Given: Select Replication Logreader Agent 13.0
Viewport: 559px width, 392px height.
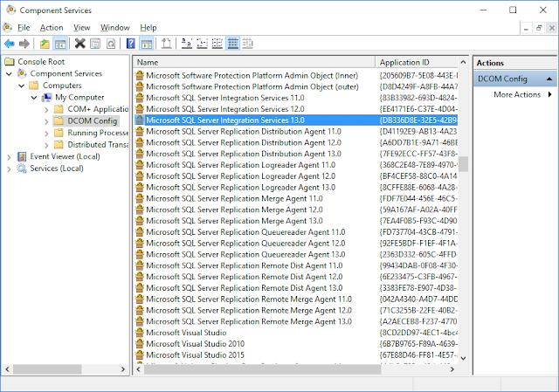Looking at the screenshot, I should tap(241, 188).
